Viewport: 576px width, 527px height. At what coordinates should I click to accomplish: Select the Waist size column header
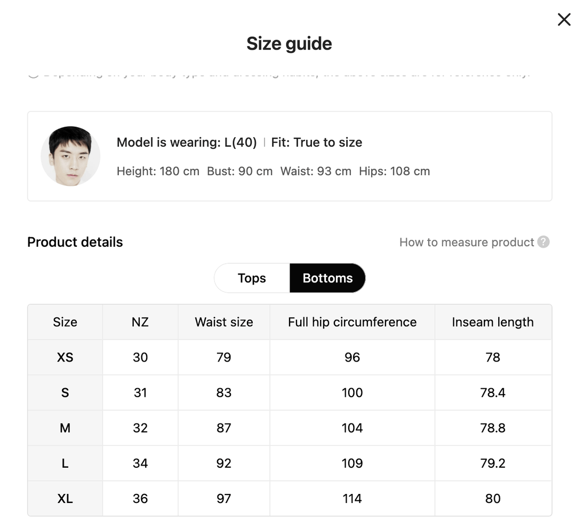point(224,322)
